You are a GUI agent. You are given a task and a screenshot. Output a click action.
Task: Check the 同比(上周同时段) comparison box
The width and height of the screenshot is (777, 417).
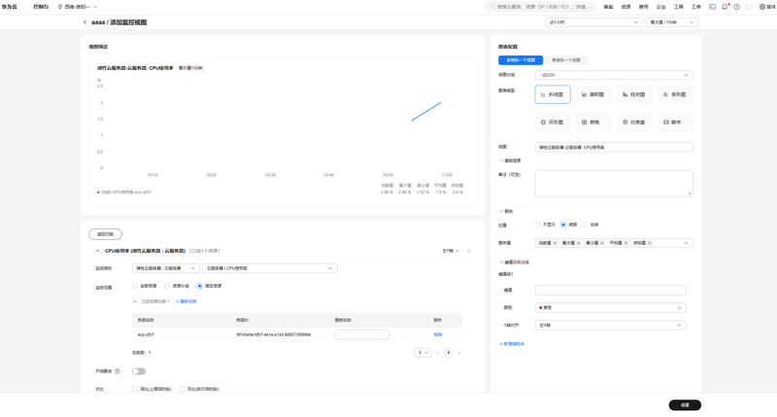coord(135,389)
